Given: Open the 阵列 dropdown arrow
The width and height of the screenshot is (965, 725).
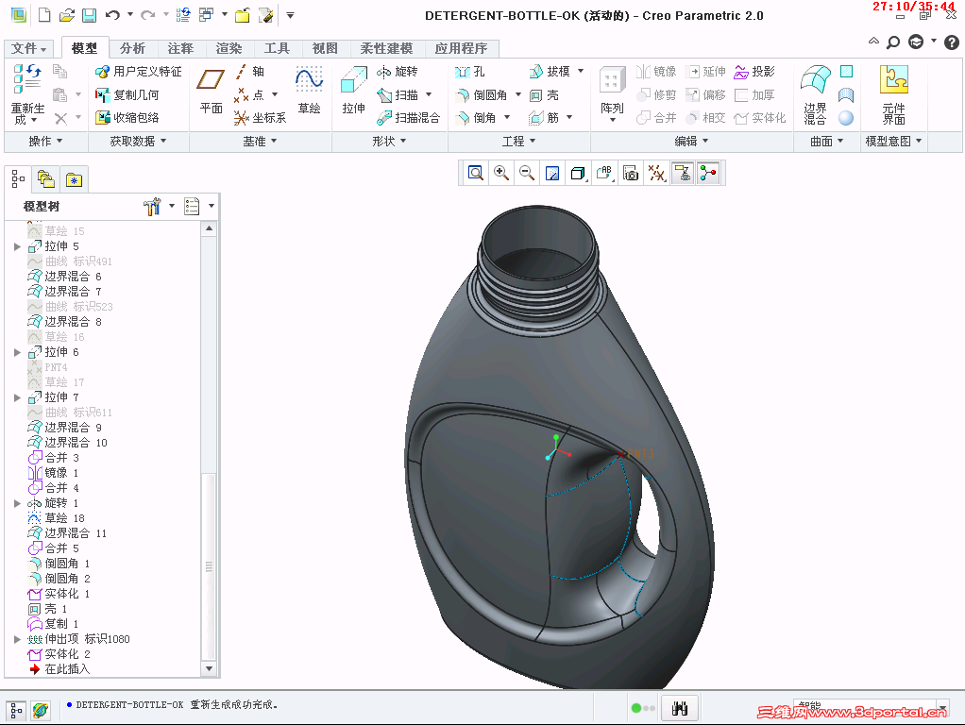Looking at the screenshot, I should click(613, 120).
